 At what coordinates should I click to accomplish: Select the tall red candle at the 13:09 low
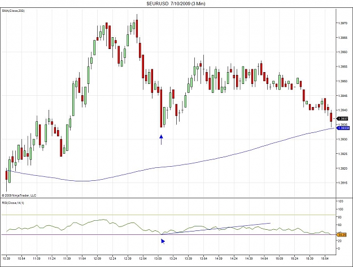click(x=161, y=108)
